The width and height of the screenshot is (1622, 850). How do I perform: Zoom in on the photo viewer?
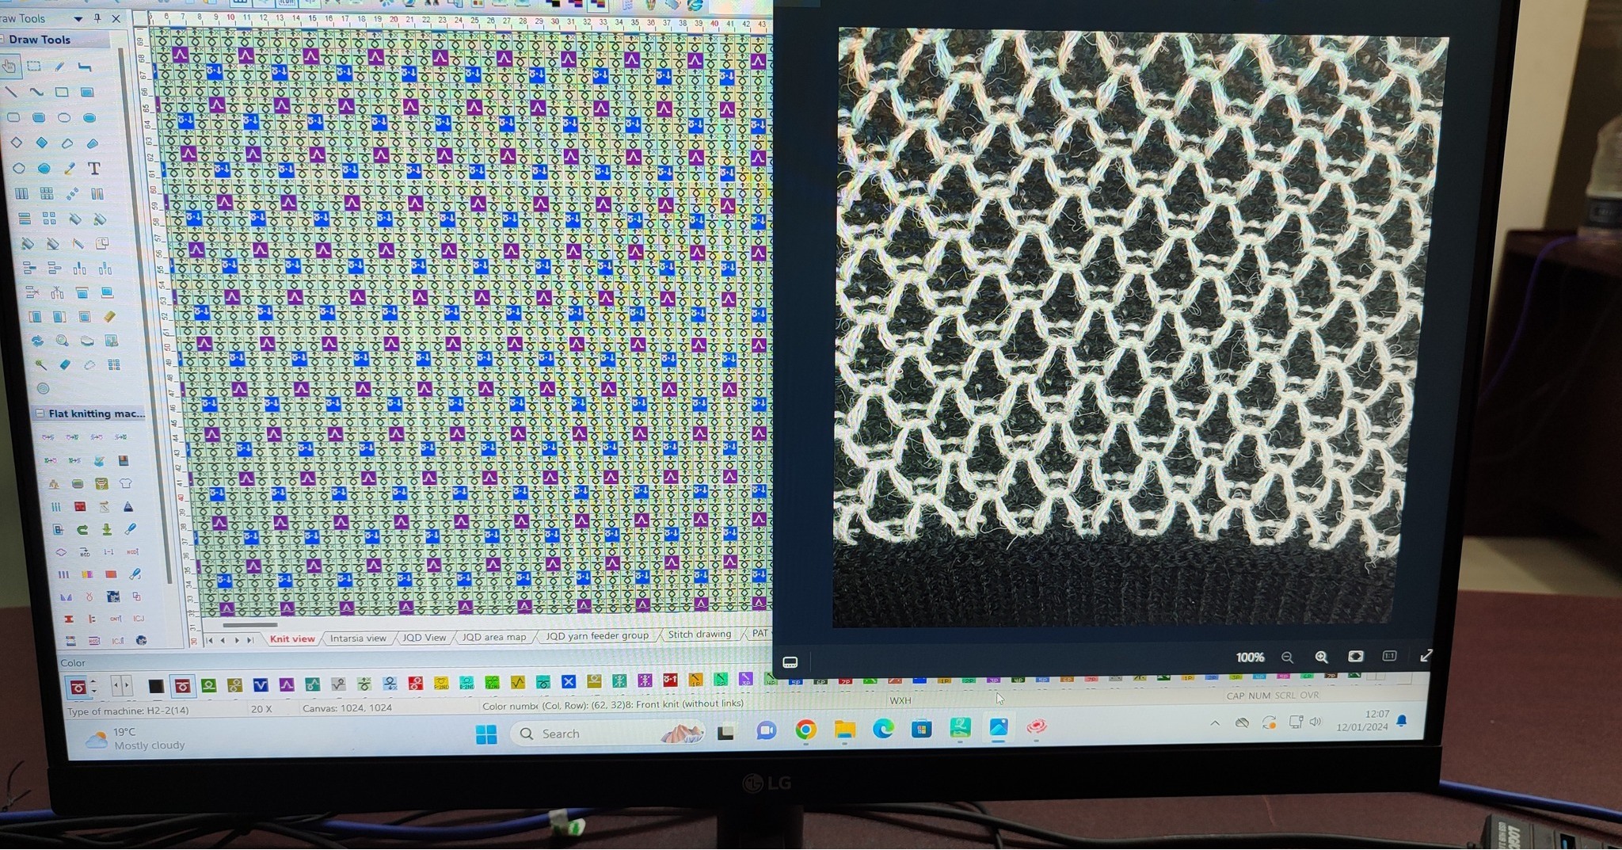1321,657
